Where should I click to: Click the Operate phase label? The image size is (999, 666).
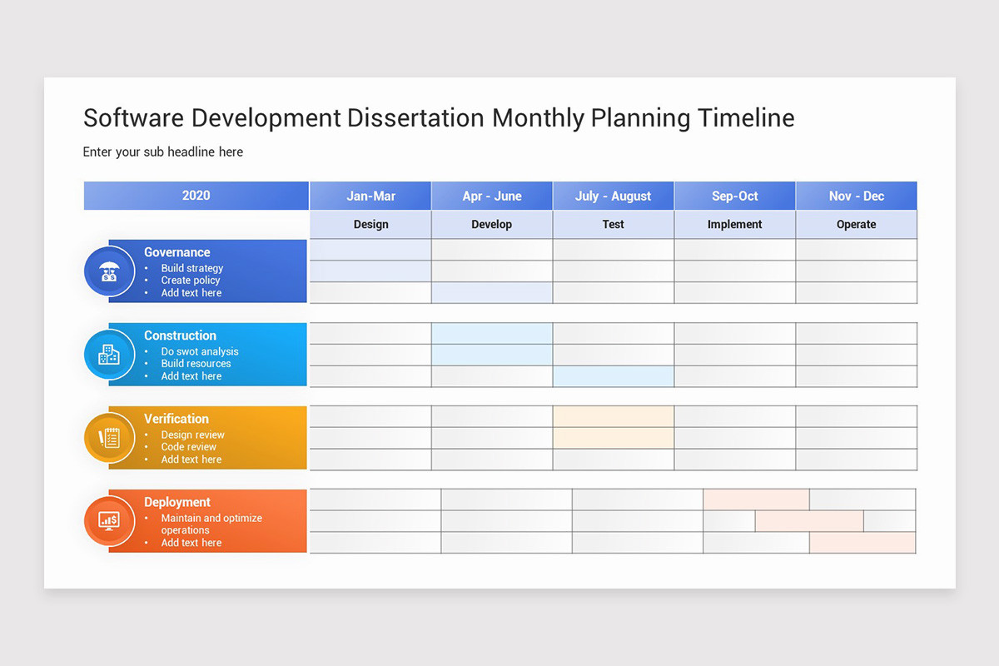click(857, 225)
